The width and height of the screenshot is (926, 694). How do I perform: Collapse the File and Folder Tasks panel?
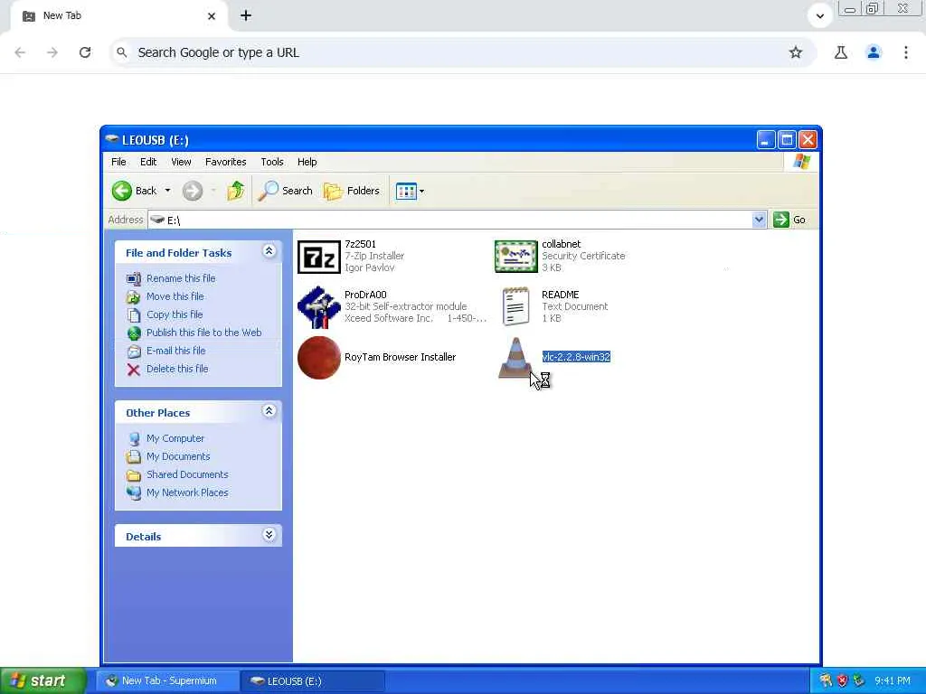point(269,251)
